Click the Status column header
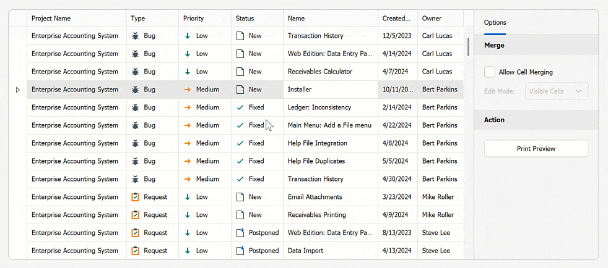 tap(245, 19)
